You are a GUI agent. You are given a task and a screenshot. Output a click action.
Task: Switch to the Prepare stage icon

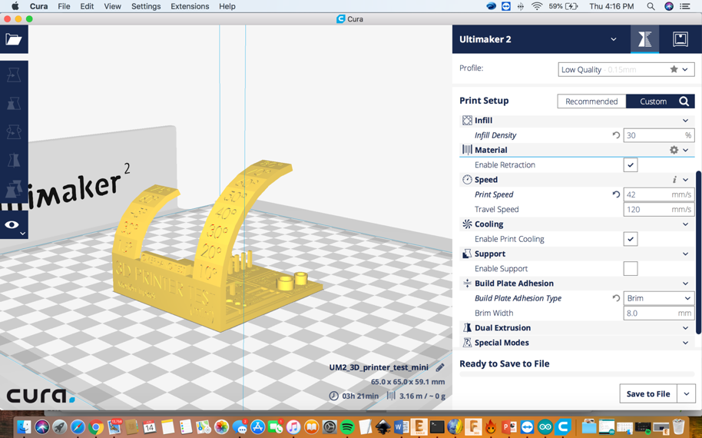[644, 39]
